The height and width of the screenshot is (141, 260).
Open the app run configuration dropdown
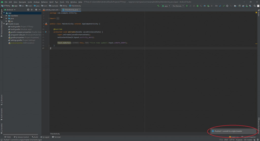166,6
